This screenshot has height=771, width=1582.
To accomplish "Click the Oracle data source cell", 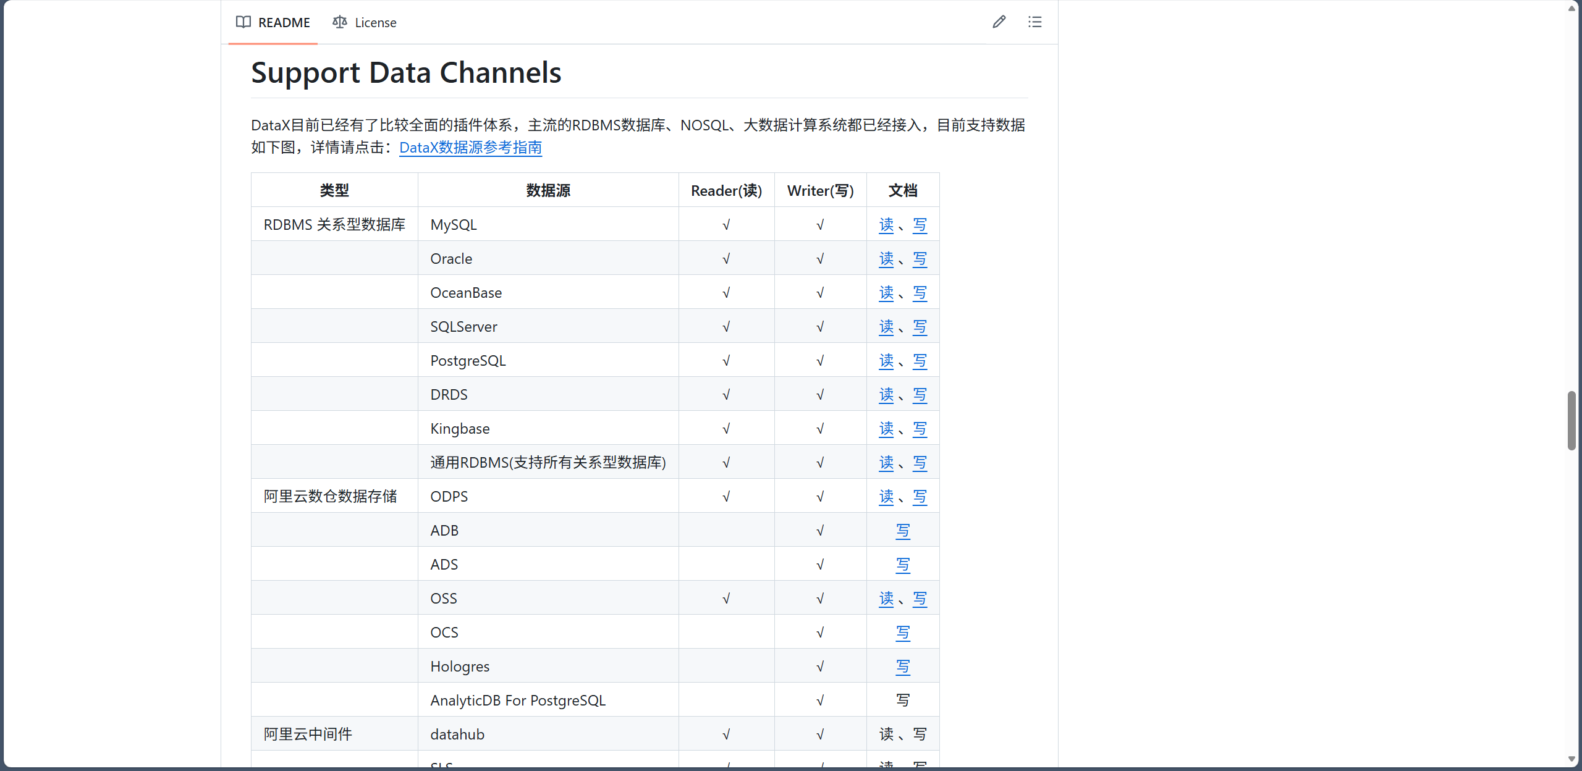I will (548, 258).
